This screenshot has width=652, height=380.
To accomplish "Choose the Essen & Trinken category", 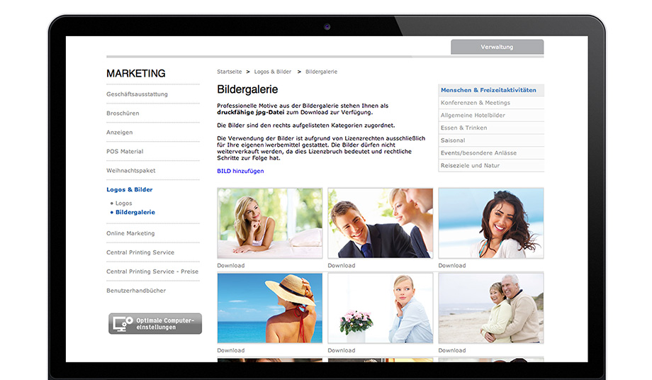I will pos(463,128).
